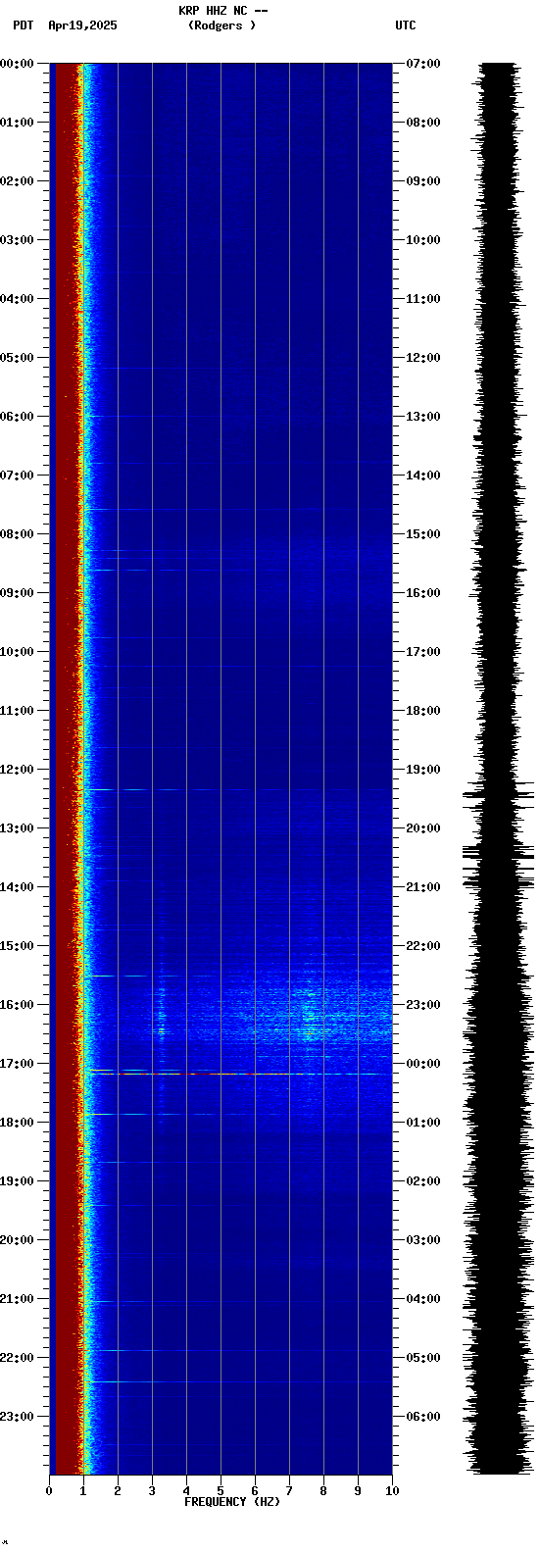Click the 03:00 UTC time label
This screenshot has width=541, height=1553.
423,1240
